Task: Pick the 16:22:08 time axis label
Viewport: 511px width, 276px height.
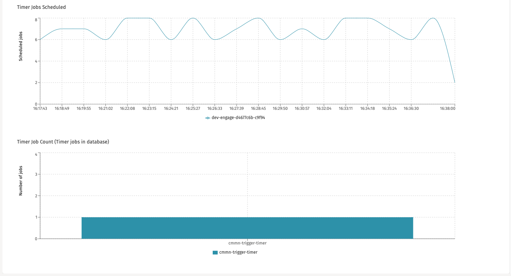Action: coord(127,108)
